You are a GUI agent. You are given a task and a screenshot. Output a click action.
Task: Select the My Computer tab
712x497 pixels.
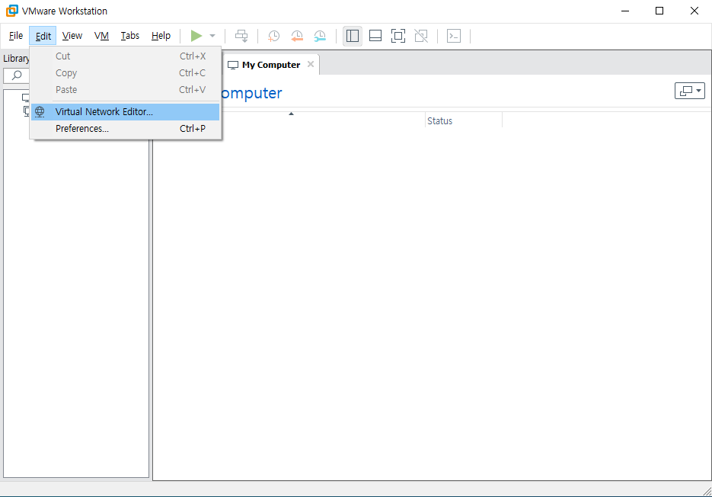pos(271,65)
